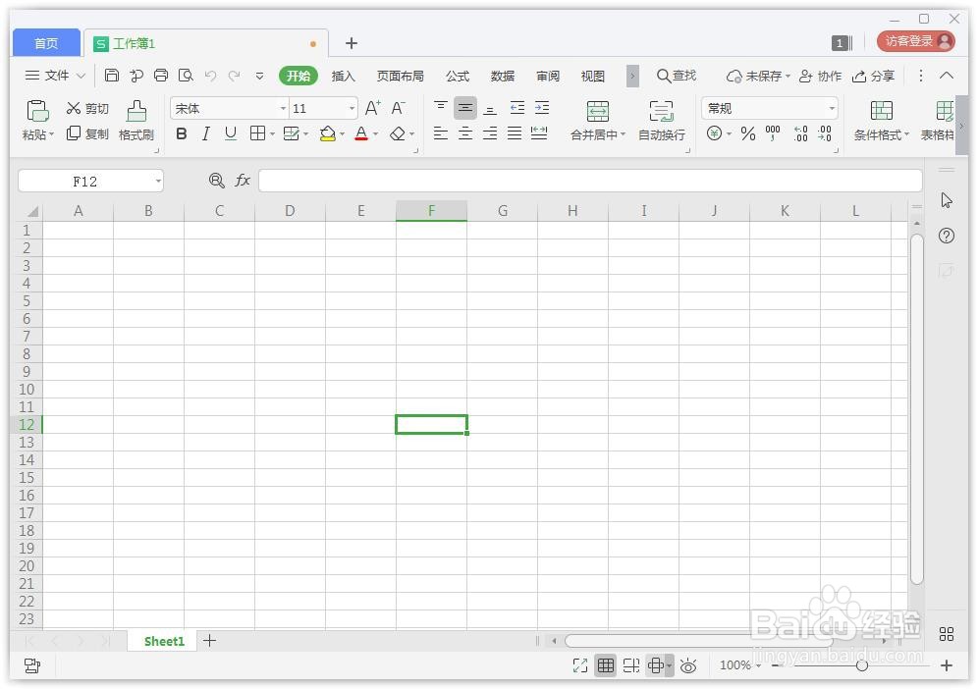Switch to 页面布局 tab
Image resolution: width=978 pixels, height=689 pixels.
[401, 76]
